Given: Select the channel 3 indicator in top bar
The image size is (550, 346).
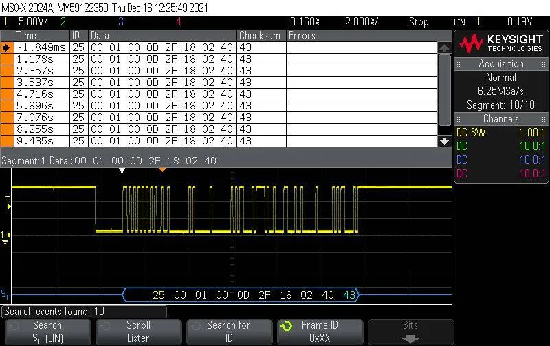Looking at the screenshot, I should click(x=121, y=22).
